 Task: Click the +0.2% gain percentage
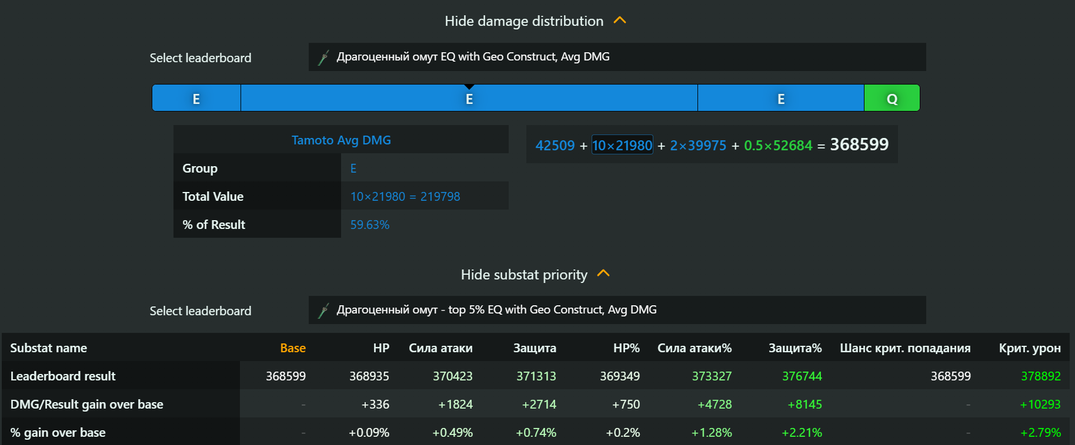(623, 433)
